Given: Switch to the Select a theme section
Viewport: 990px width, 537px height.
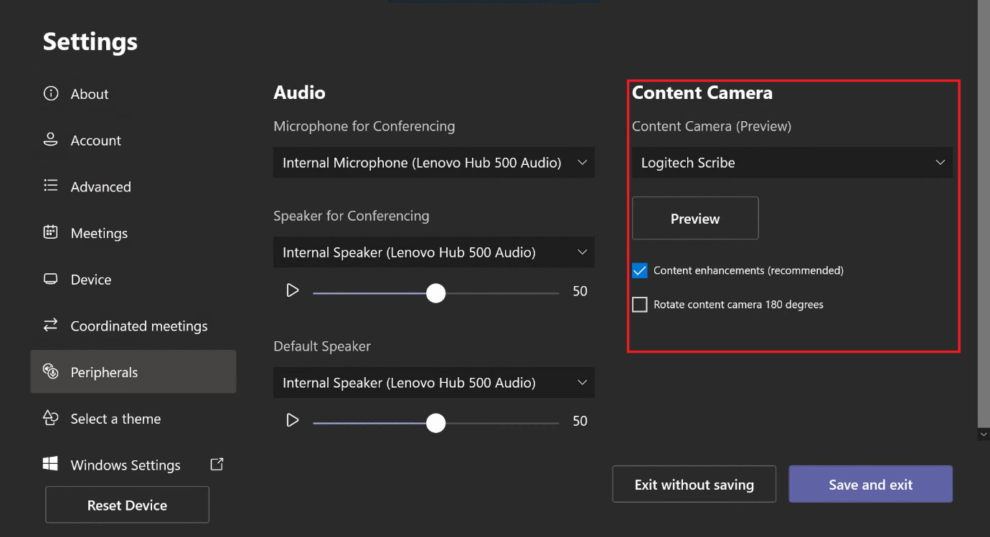Looking at the screenshot, I should (115, 418).
